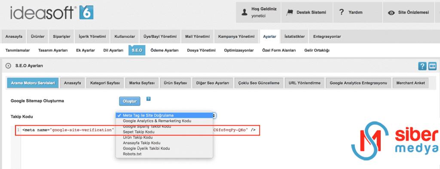Open the Ürünler menu
The width and height of the screenshot is (440, 169).
(x=38, y=36)
